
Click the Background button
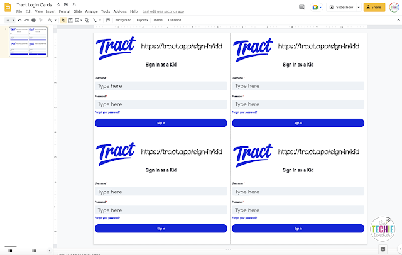click(x=123, y=20)
